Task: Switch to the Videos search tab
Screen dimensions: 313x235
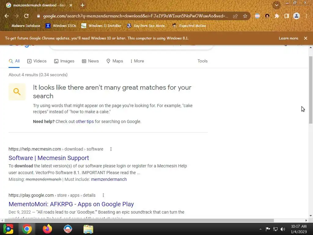Action: [x=37, y=61]
